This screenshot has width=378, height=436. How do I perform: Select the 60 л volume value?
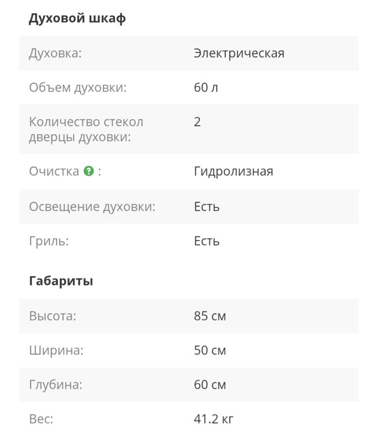coord(206,88)
